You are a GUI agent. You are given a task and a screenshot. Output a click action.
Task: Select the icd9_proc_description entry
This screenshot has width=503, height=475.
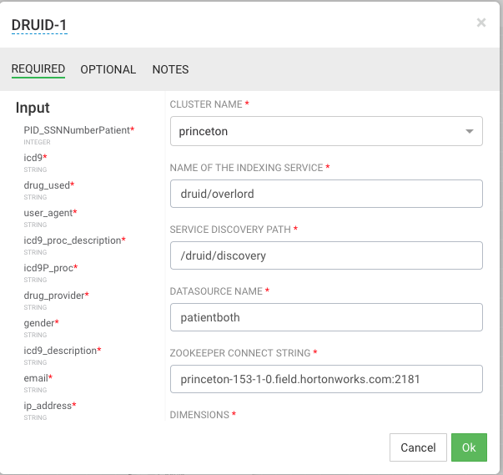73,240
